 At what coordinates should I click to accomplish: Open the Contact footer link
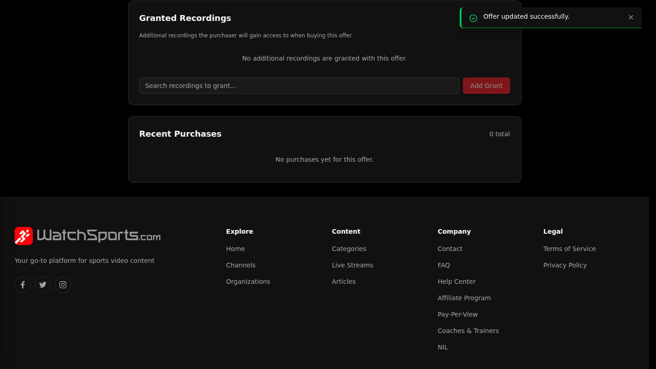point(450,249)
